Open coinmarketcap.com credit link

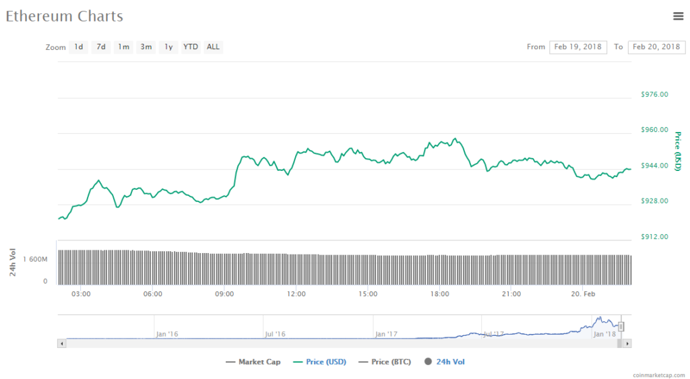659,375
